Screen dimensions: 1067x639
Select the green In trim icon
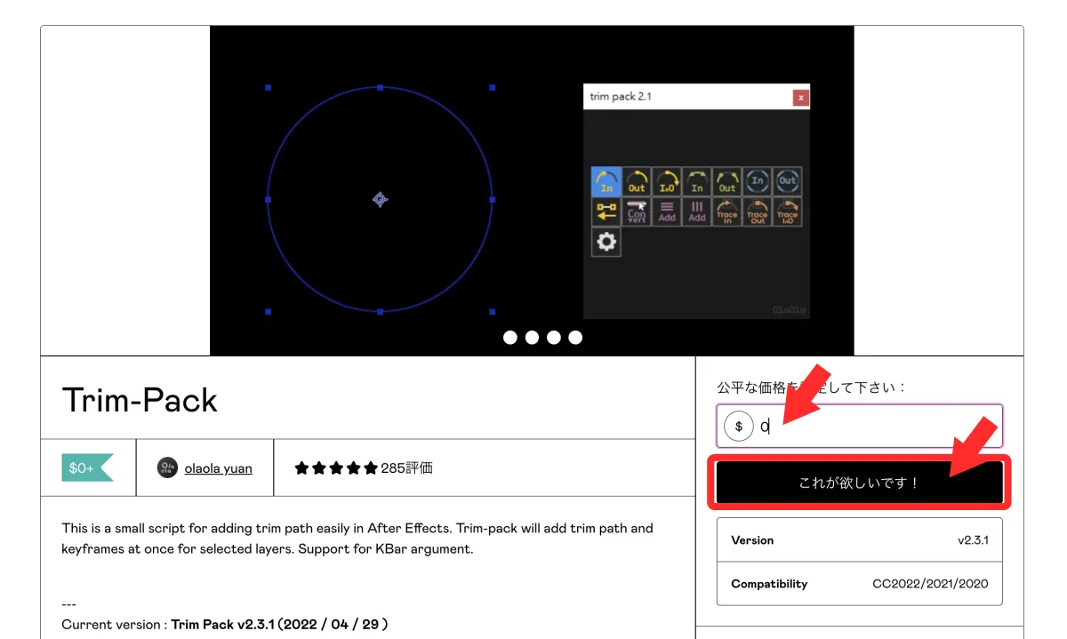click(x=697, y=182)
